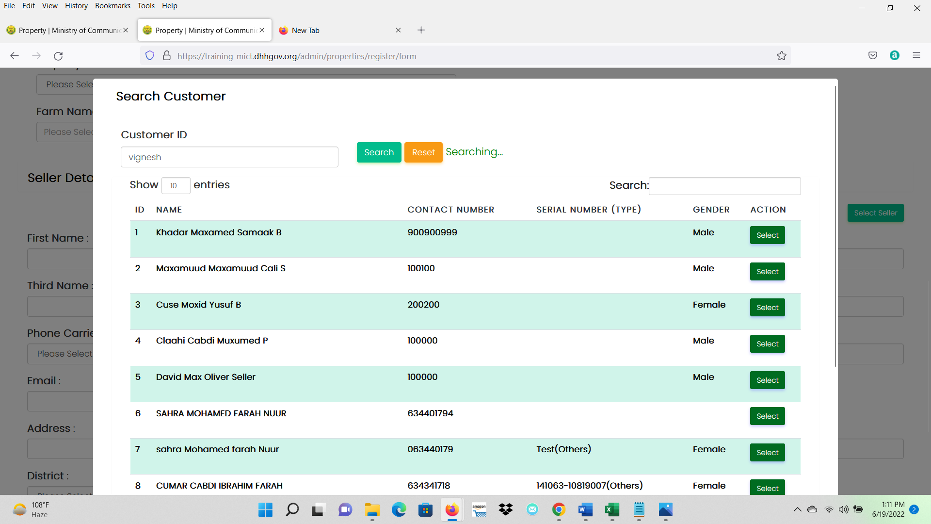Select customer sahra Mohamed farah Nuur row 7
Screen dimensions: 931x524
[x=767, y=453]
